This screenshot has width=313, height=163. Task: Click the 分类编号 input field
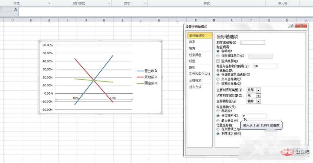tap(254, 116)
